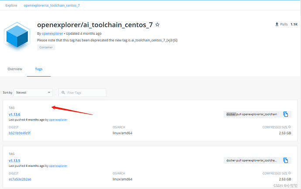Click the Pulls download icon
The width and height of the screenshot is (301, 189).
pos(277,24)
